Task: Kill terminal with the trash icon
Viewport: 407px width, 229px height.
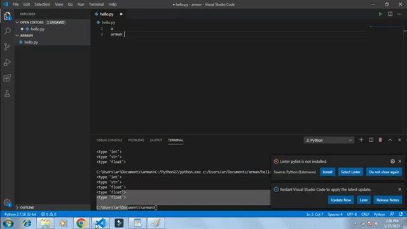Action: coord(380,140)
